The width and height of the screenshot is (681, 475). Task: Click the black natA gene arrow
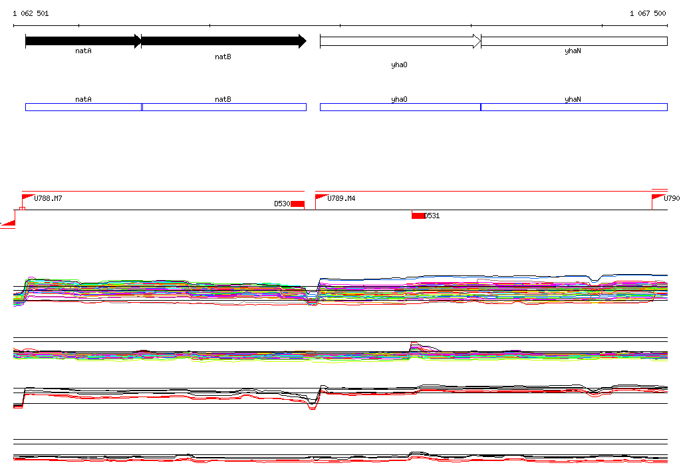tap(83, 41)
